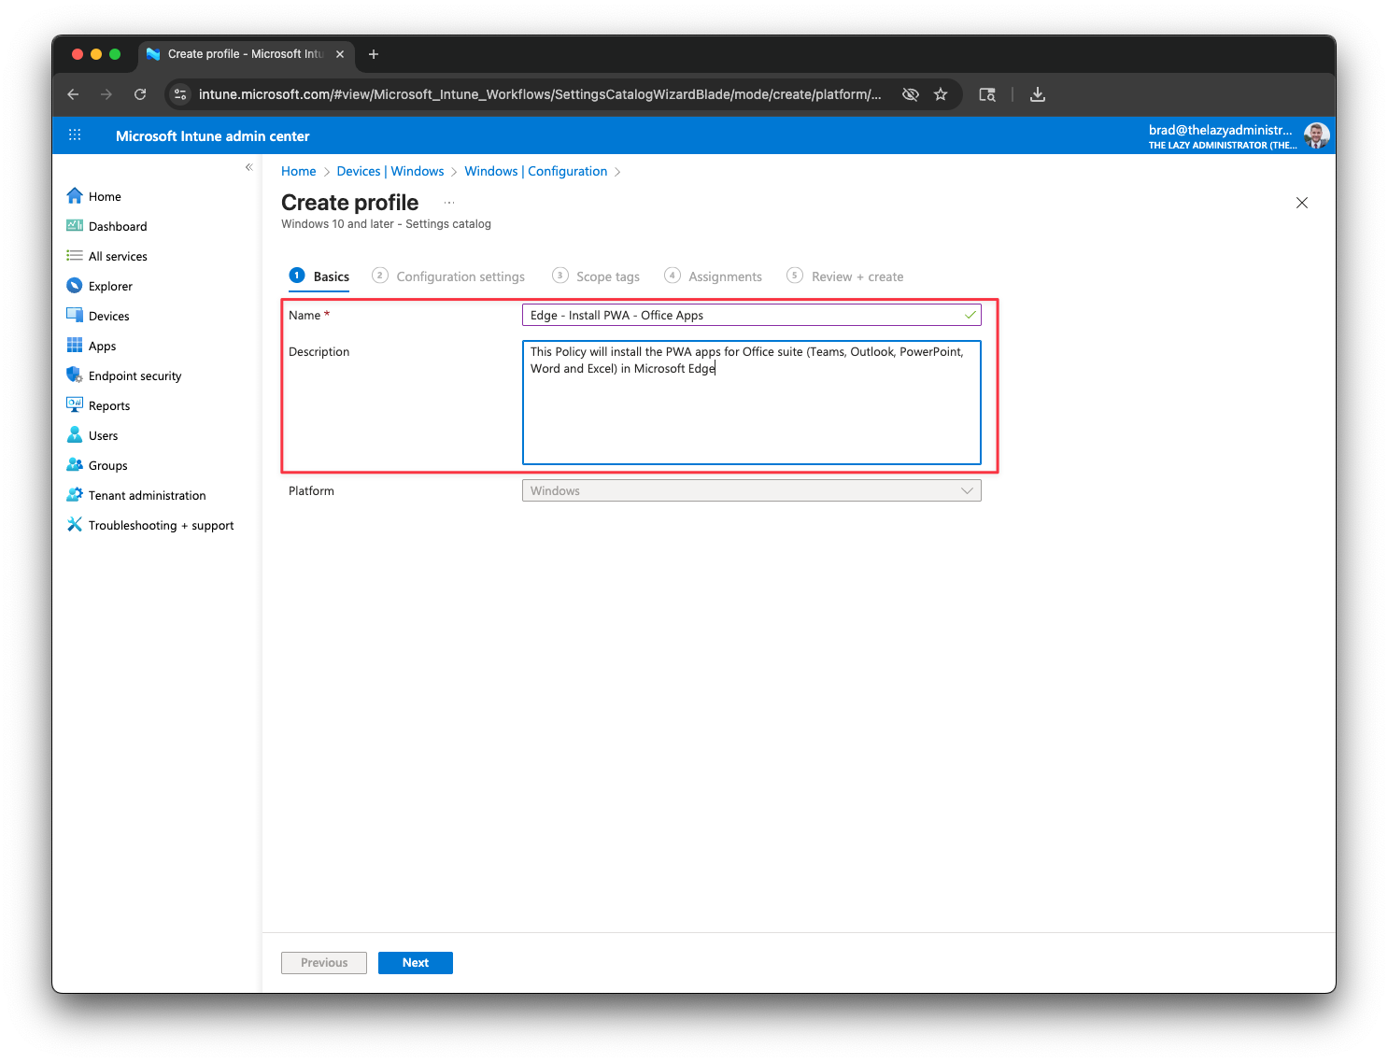Close the Create profile browser tab

click(340, 54)
